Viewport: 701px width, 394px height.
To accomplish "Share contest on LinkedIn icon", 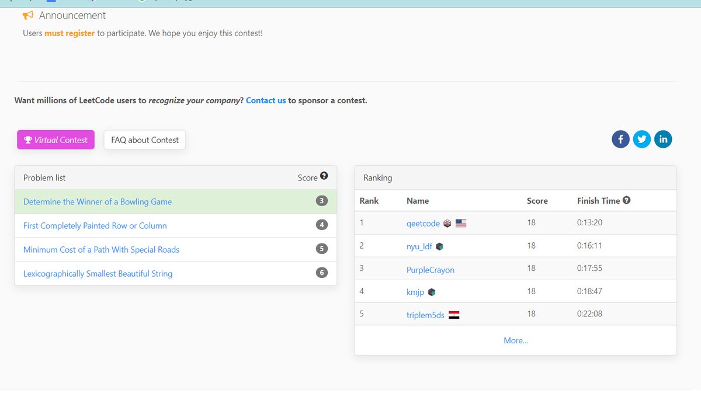I will tap(663, 139).
